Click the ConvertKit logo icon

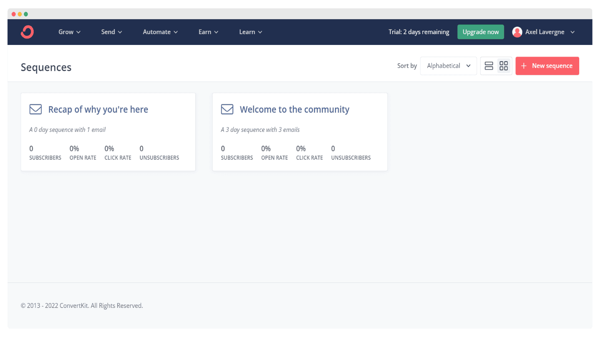point(27,32)
